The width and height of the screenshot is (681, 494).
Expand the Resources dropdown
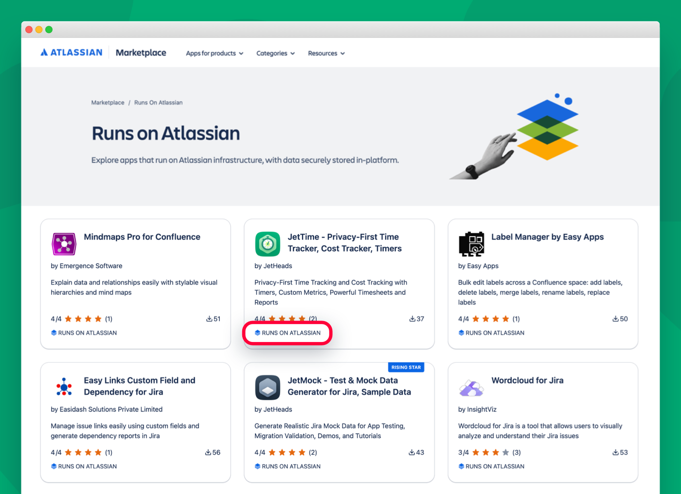click(326, 53)
